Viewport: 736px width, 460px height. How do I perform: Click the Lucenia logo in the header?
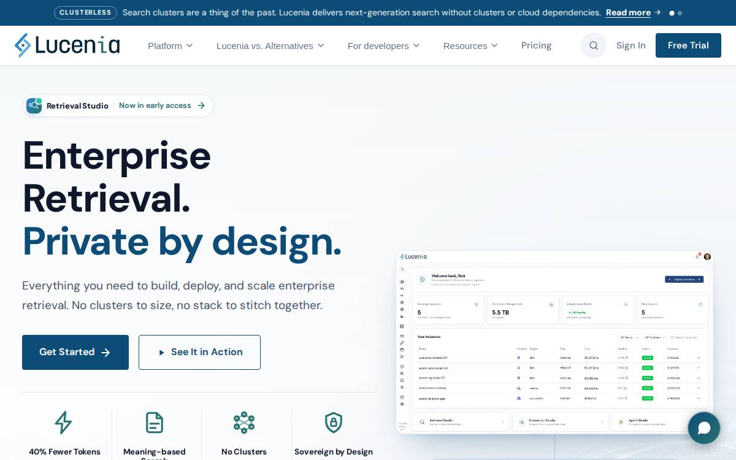tap(67, 45)
